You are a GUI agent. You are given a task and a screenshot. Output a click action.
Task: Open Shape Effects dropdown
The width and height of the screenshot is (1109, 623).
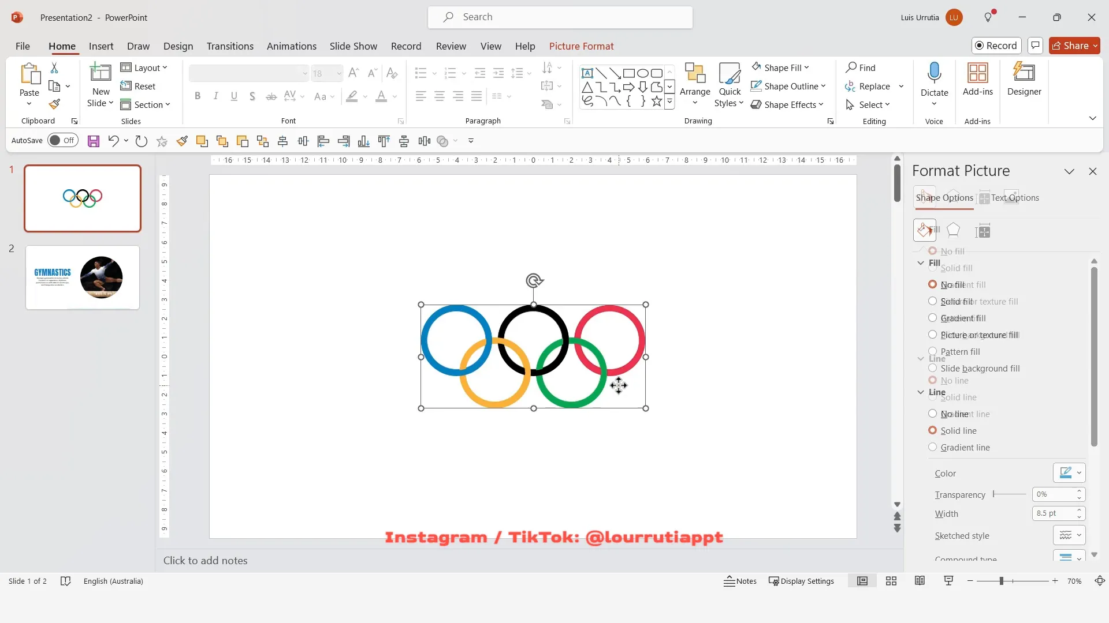tap(787, 104)
